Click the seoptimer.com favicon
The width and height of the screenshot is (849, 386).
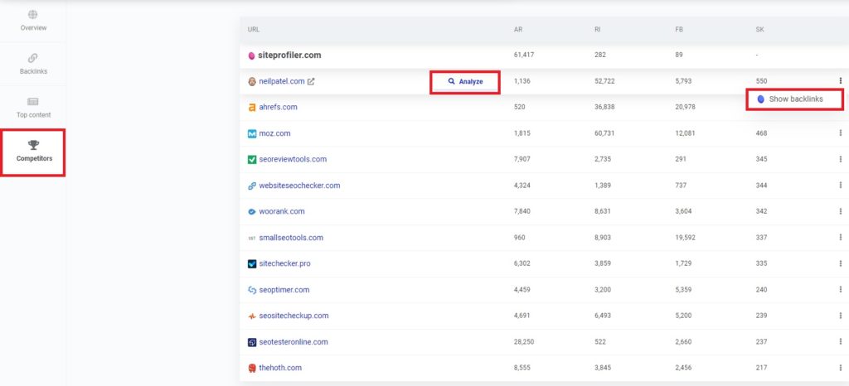252,290
